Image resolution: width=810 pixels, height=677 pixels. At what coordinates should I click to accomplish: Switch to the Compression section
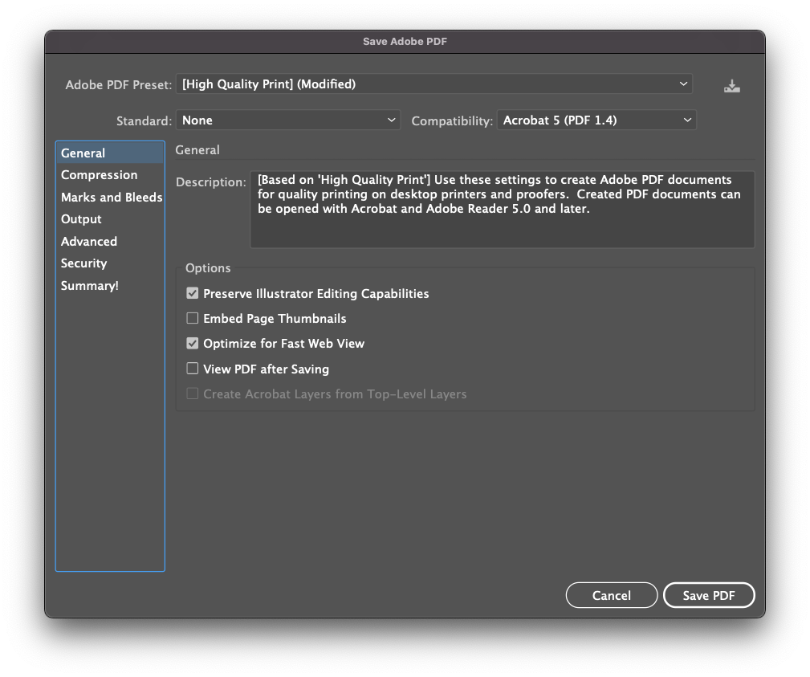[x=110, y=175]
